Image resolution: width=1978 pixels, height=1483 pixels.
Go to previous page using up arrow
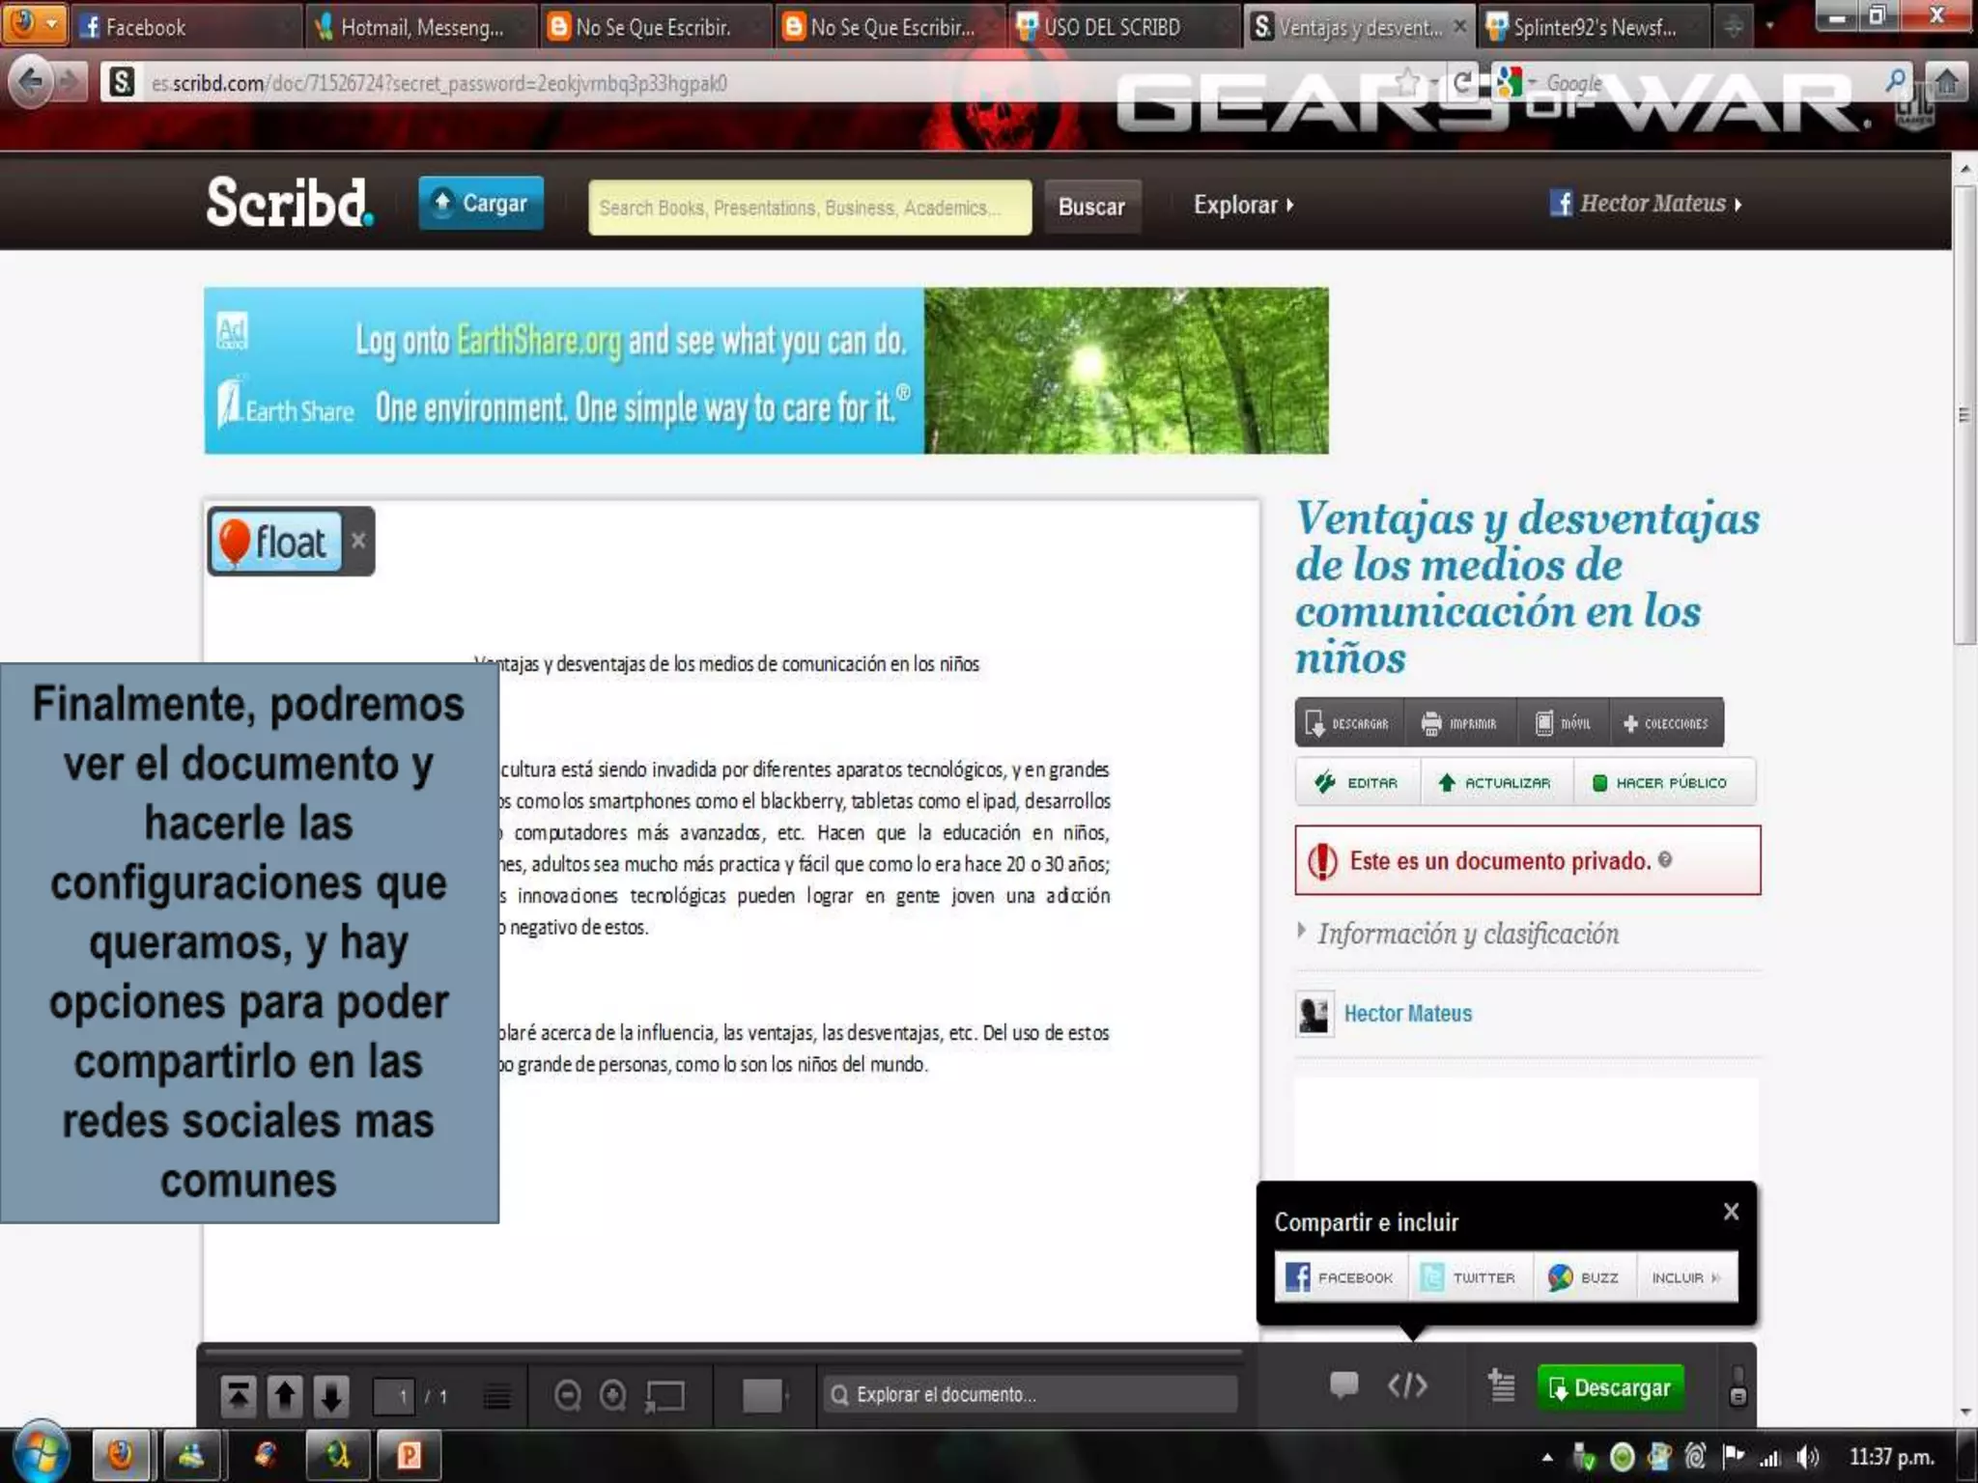285,1395
